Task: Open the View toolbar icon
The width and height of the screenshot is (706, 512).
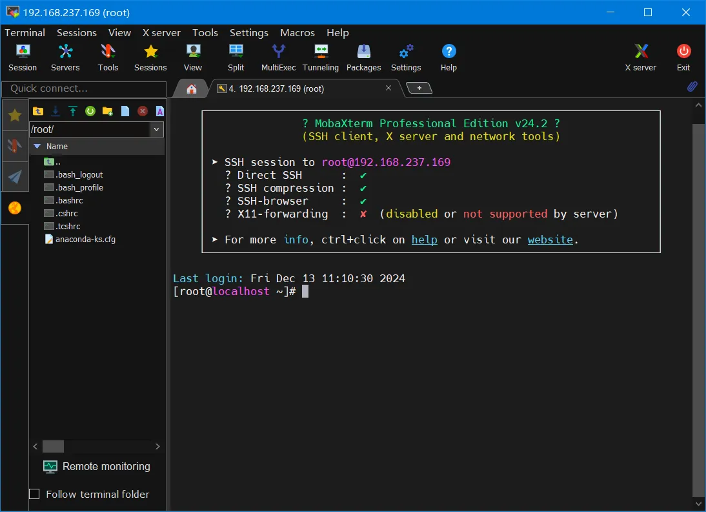Action: pos(193,58)
